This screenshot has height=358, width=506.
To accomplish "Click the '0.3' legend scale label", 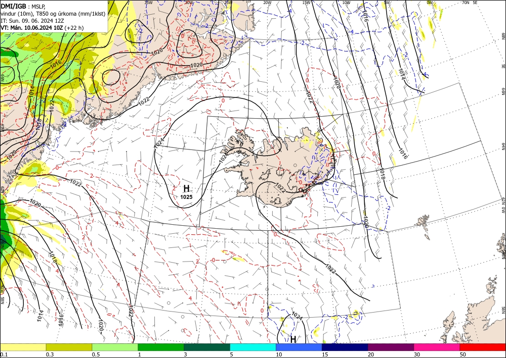I will click(x=50, y=354).
